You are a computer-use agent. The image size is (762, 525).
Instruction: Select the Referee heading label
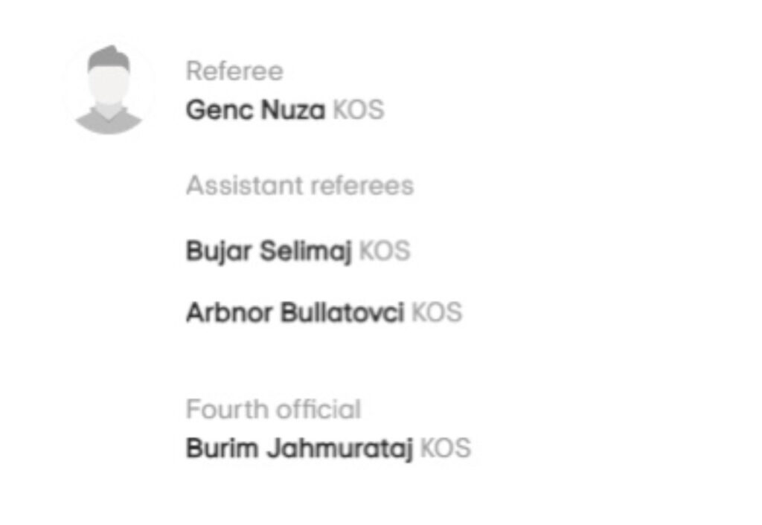point(234,71)
